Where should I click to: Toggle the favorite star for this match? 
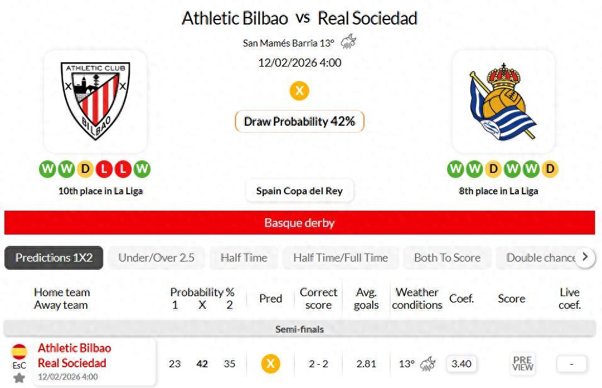(x=20, y=377)
